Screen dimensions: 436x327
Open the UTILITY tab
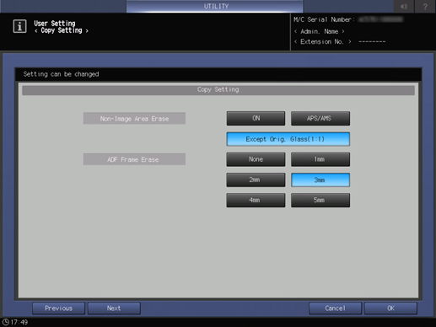pyautogui.click(x=215, y=6)
